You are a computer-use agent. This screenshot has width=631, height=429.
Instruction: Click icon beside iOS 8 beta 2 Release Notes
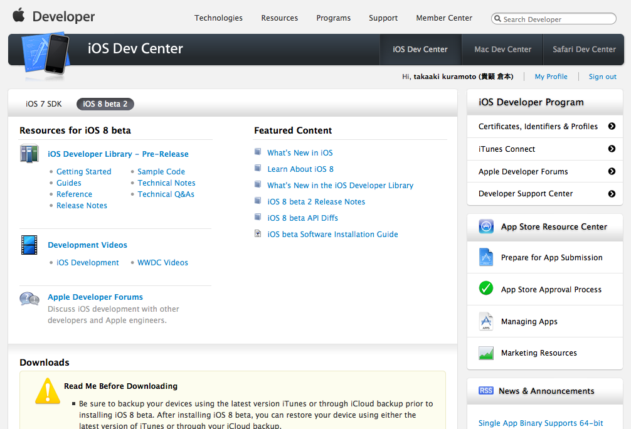[258, 201]
